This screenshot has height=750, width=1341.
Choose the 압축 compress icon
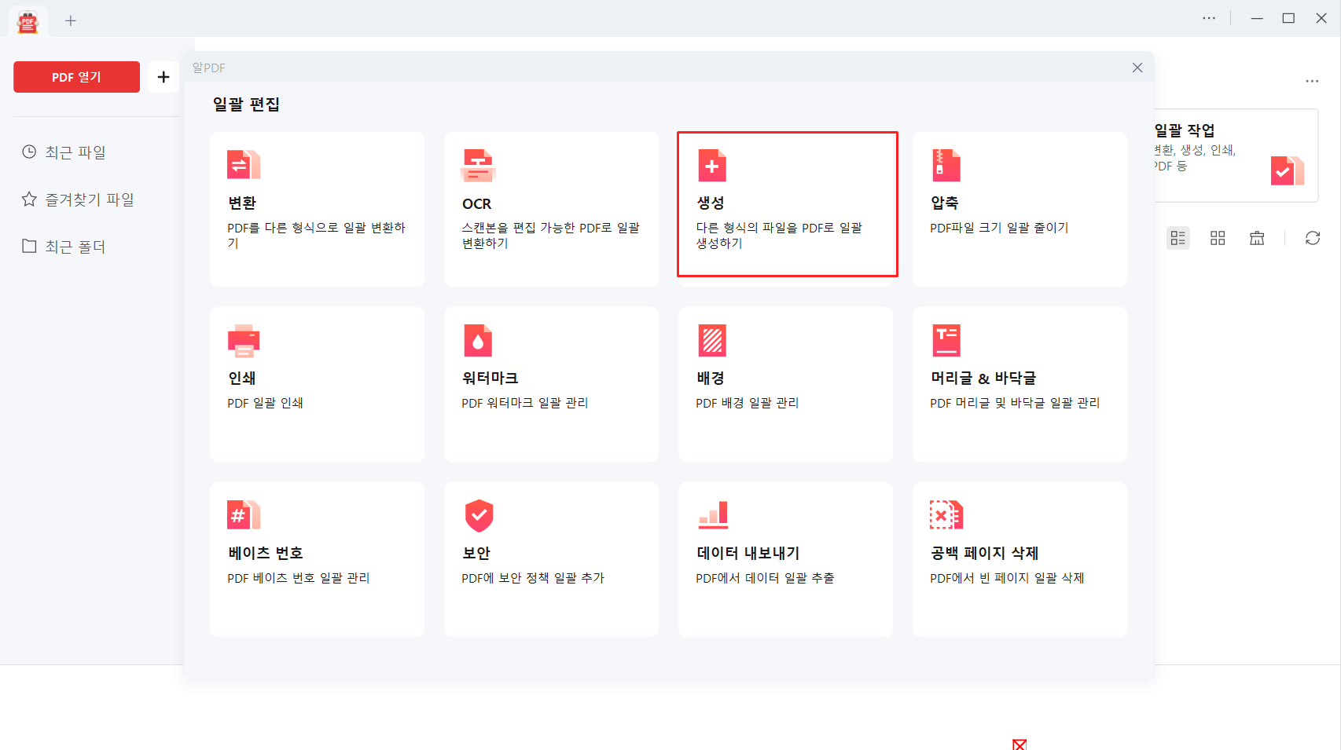click(x=946, y=165)
